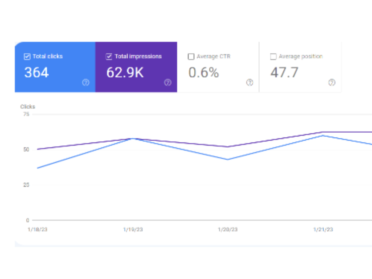Click the Average CTR help question icon
Viewport: 372px width, 279px height.
pyautogui.click(x=250, y=82)
